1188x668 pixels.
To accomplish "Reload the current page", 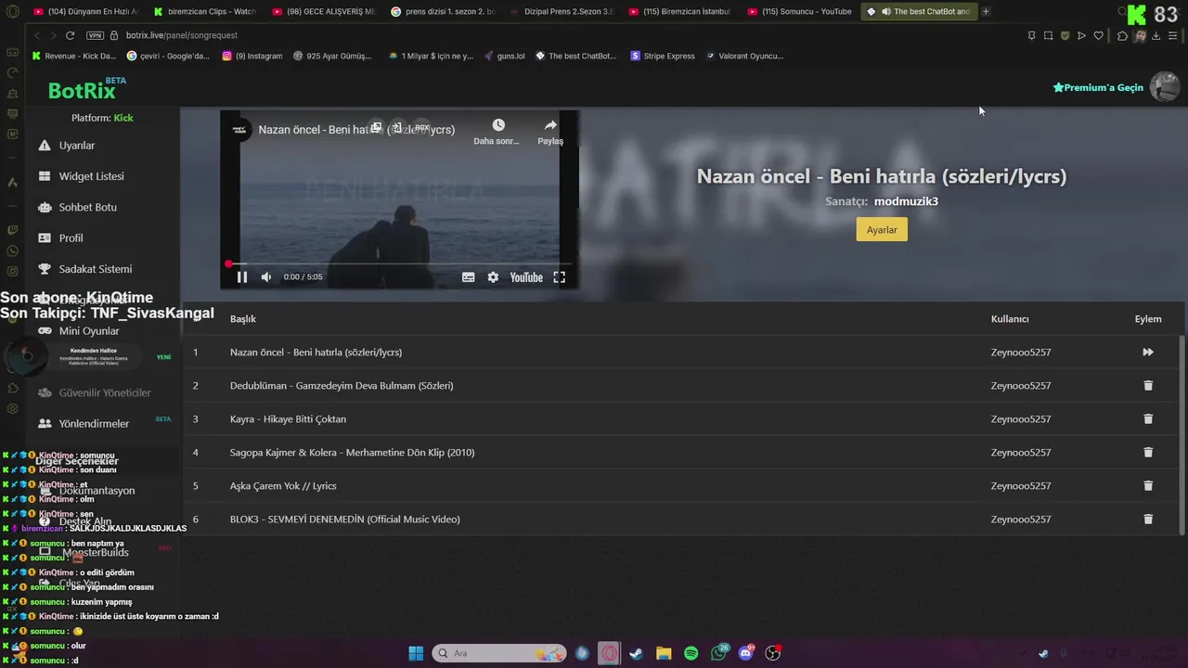I will pos(70,35).
